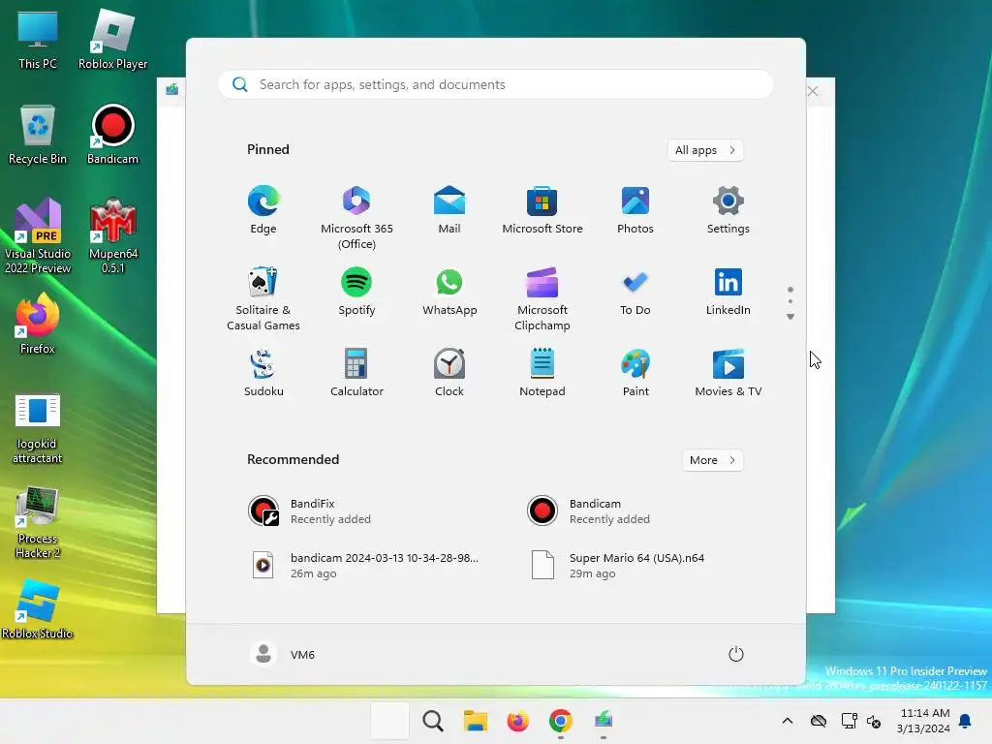Click the Start menu search field
The height and width of the screenshot is (744, 992).
(495, 85)
